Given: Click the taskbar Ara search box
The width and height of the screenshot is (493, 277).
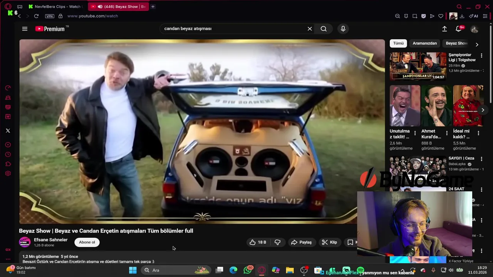Looking at the screenshot, I should point(176,270).
